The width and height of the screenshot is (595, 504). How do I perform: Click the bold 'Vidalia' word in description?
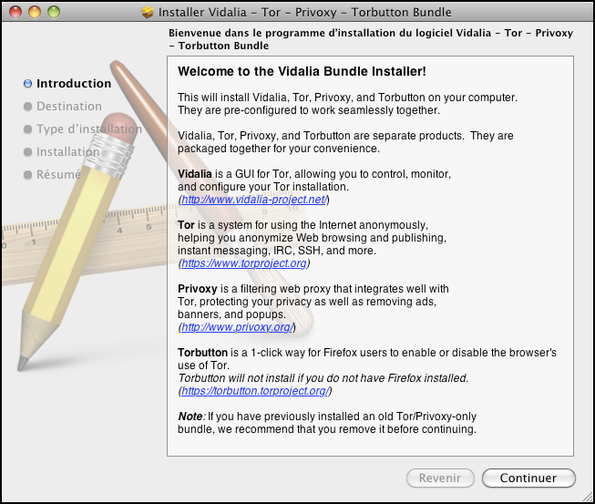coord(195,174)
